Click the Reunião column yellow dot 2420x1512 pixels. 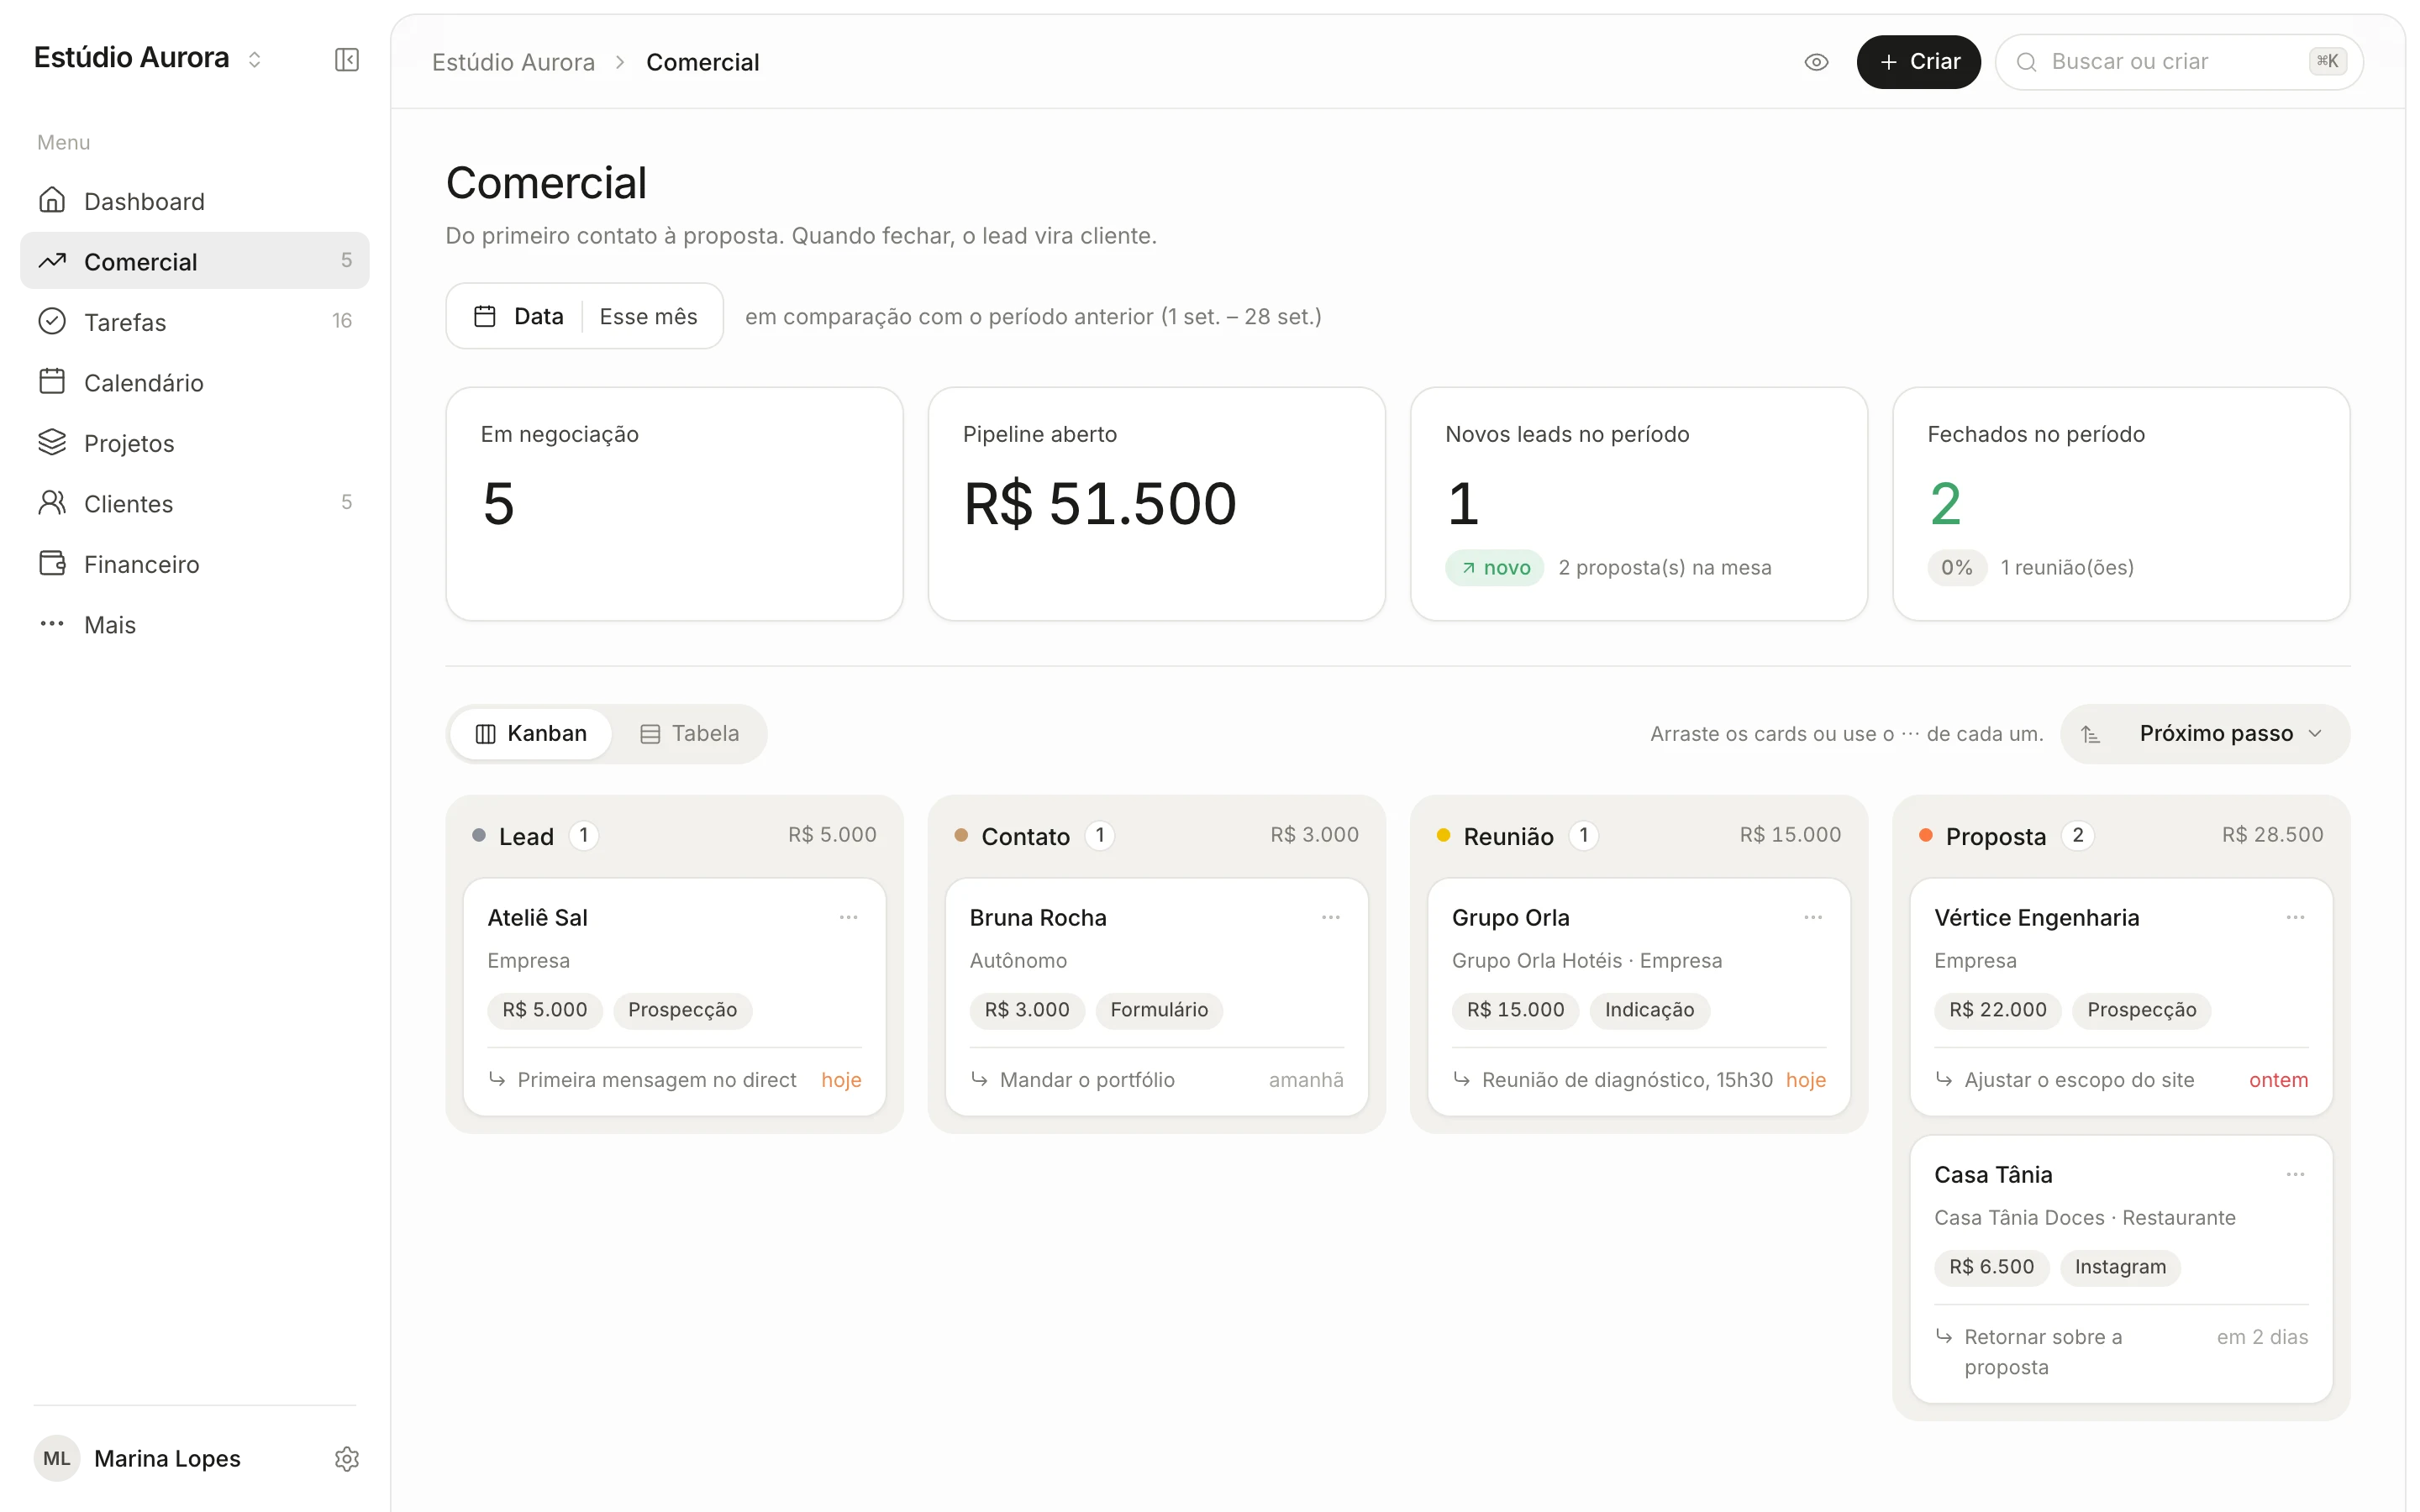click(1443, 835)
